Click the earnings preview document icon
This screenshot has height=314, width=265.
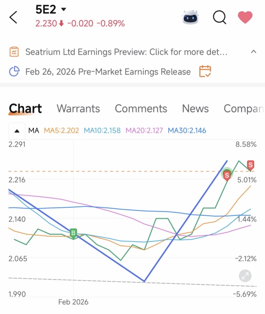pos(14,52)
